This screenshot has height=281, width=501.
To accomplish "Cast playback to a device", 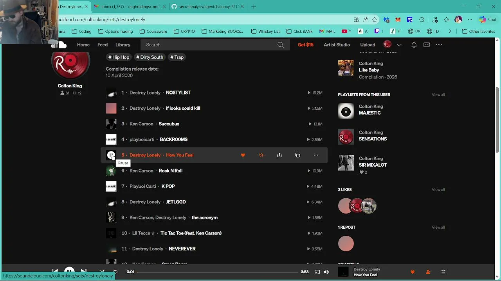I will click(317, 272).
